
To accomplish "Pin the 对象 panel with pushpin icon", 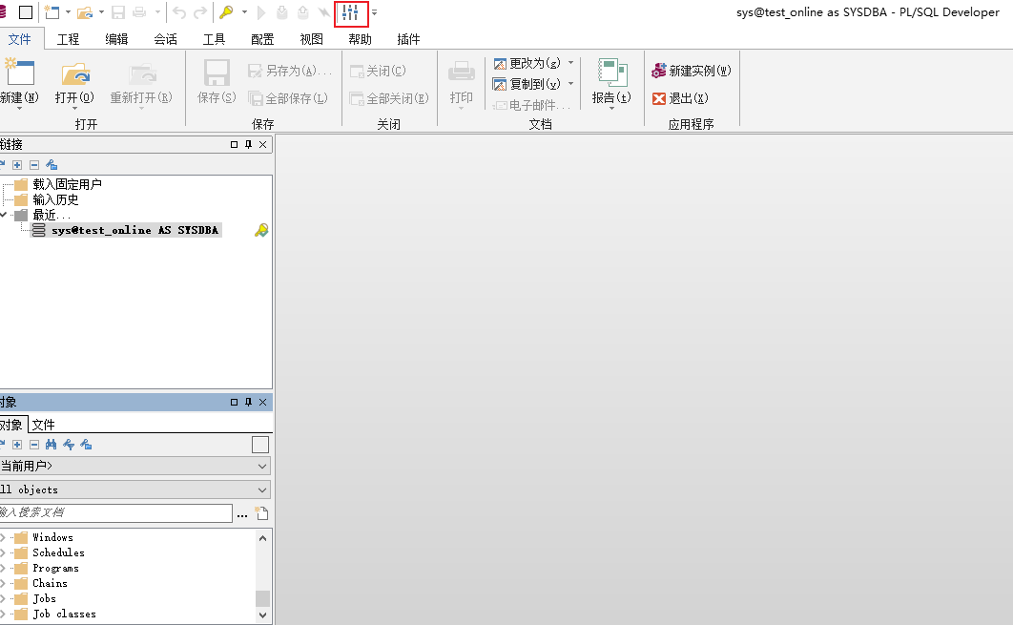I will [249, 402].
